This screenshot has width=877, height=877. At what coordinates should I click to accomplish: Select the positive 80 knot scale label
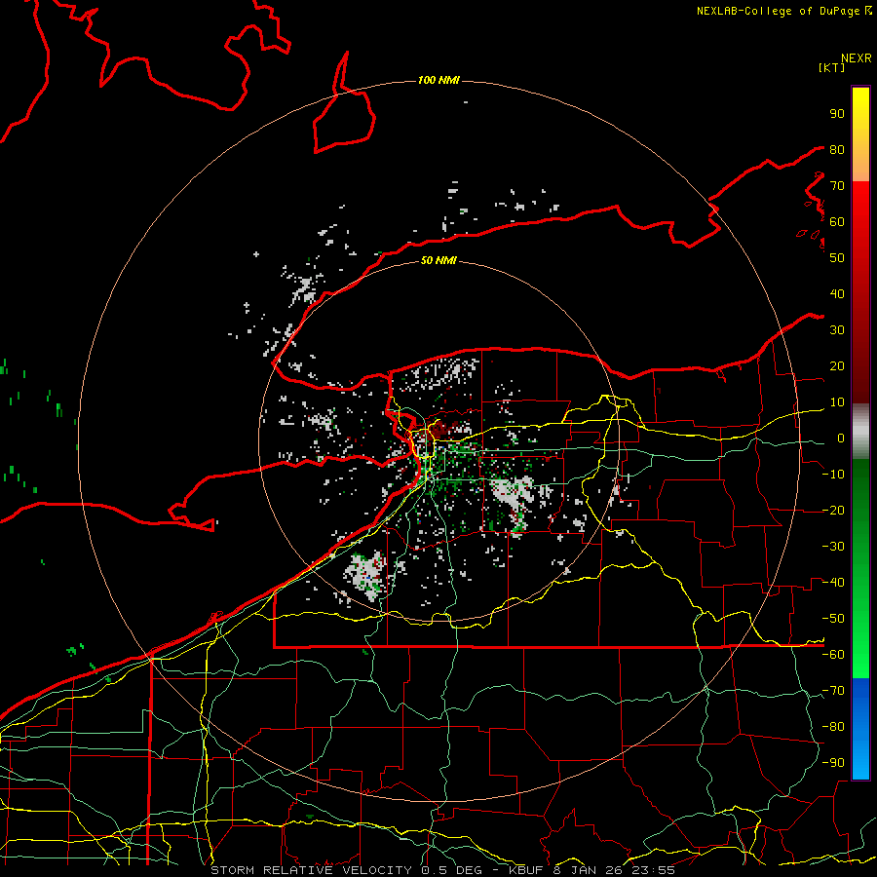[x=837, y=149]
